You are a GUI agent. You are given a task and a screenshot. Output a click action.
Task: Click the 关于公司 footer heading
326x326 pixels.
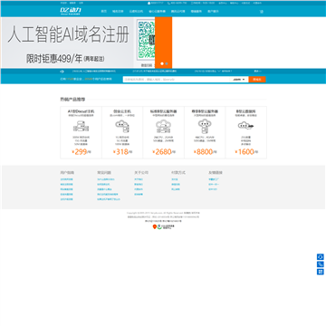(x=141, y=173)
